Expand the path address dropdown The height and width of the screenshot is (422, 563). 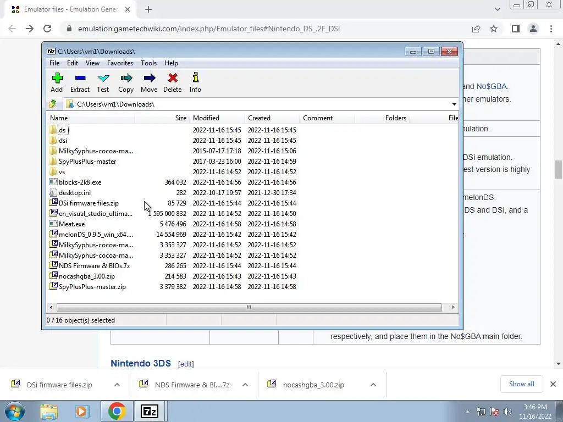pos(454,104)
